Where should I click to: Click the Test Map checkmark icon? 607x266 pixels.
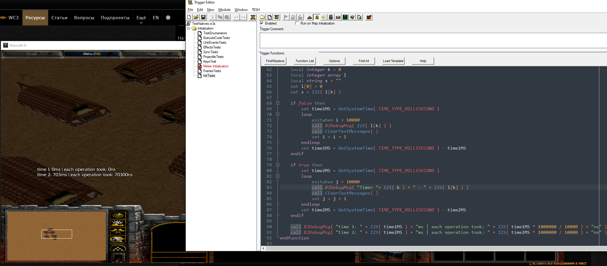369,17
